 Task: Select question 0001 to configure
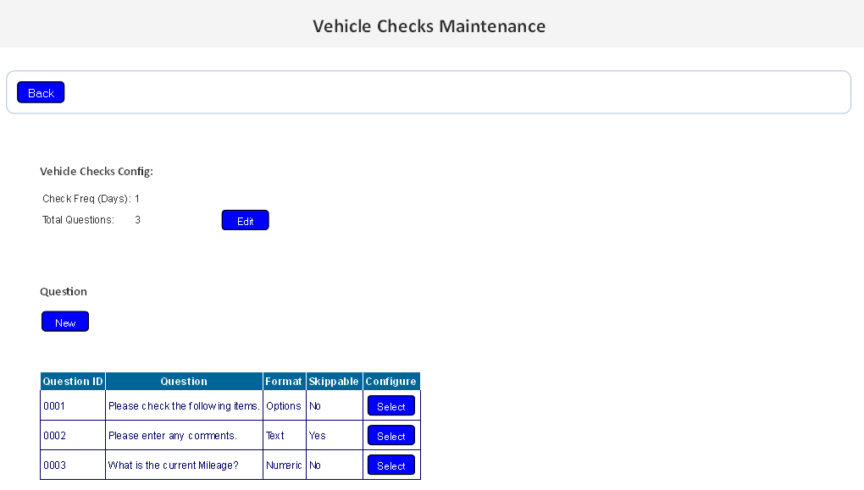coord(391,405)
